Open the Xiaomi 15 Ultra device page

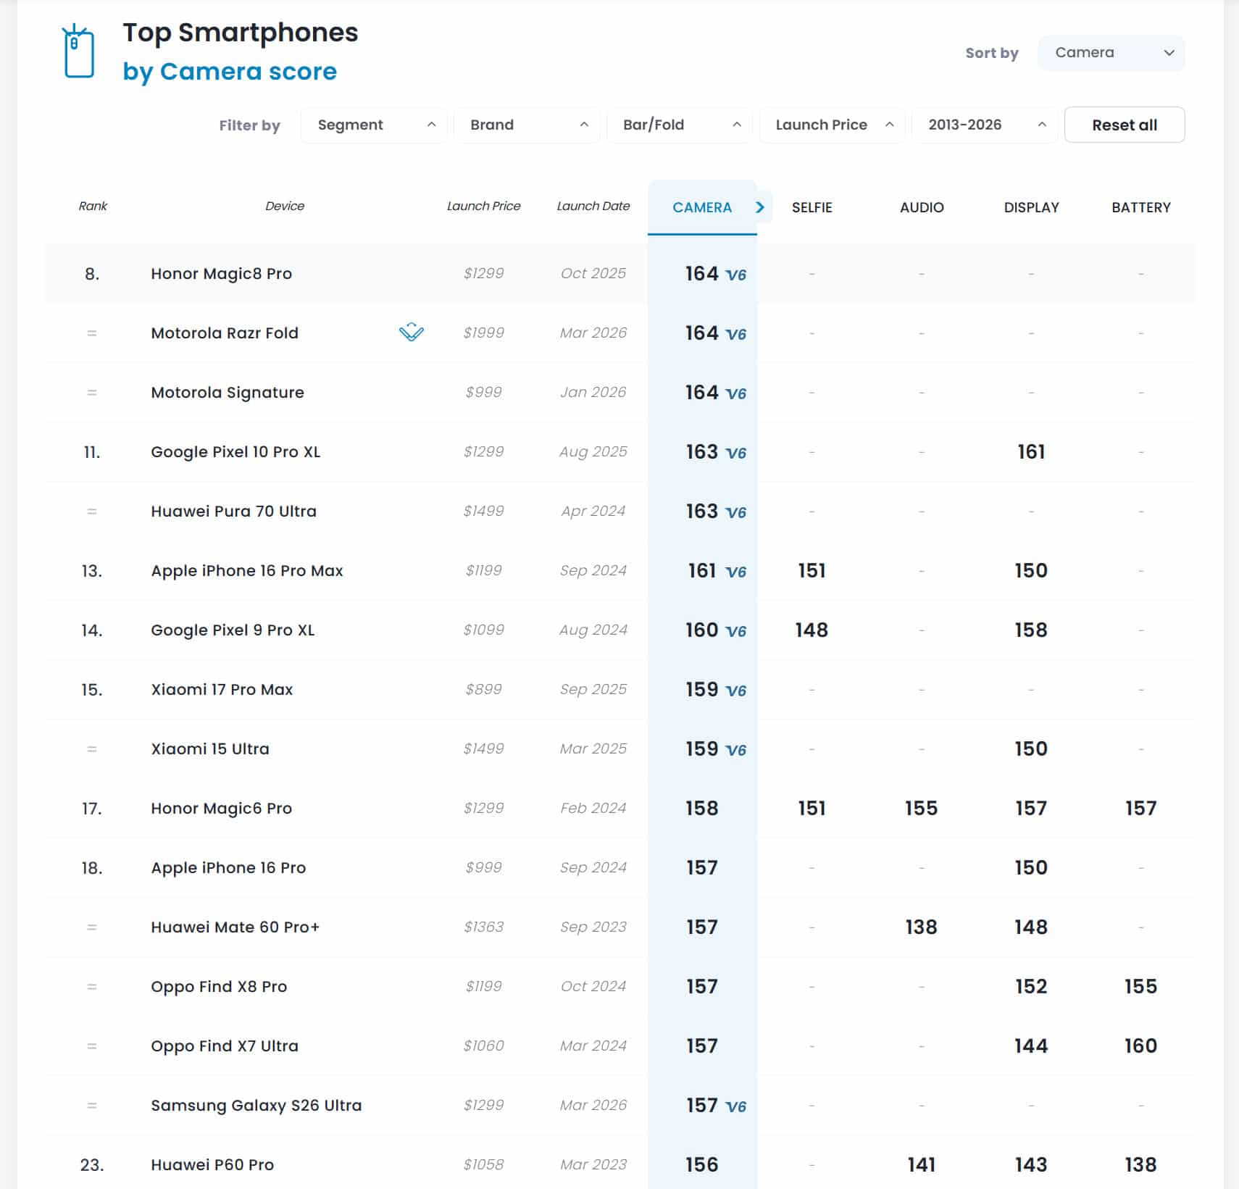[x=209, y=749]
